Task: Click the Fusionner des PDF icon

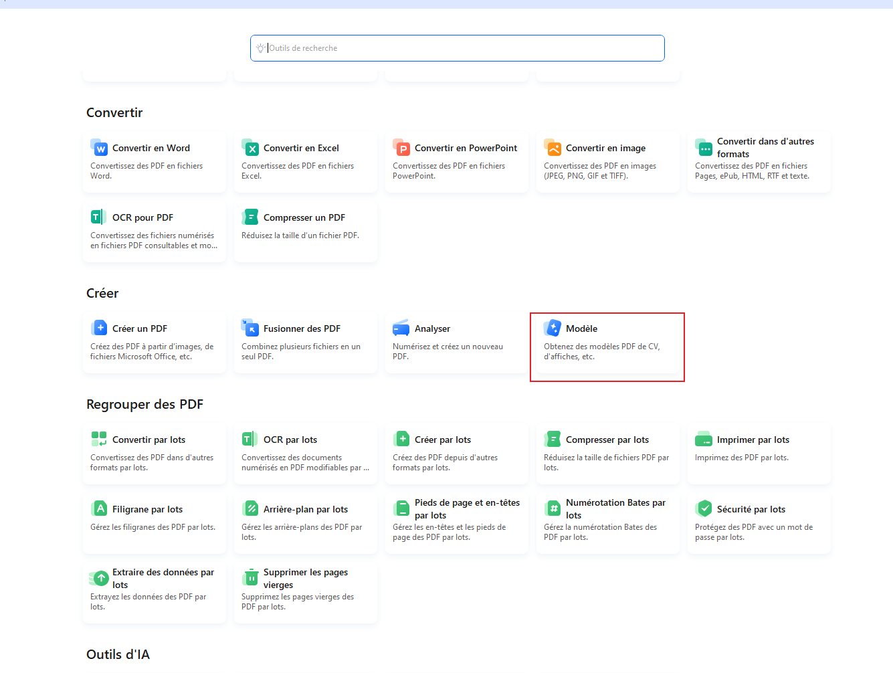Action: tap(250, 328)
